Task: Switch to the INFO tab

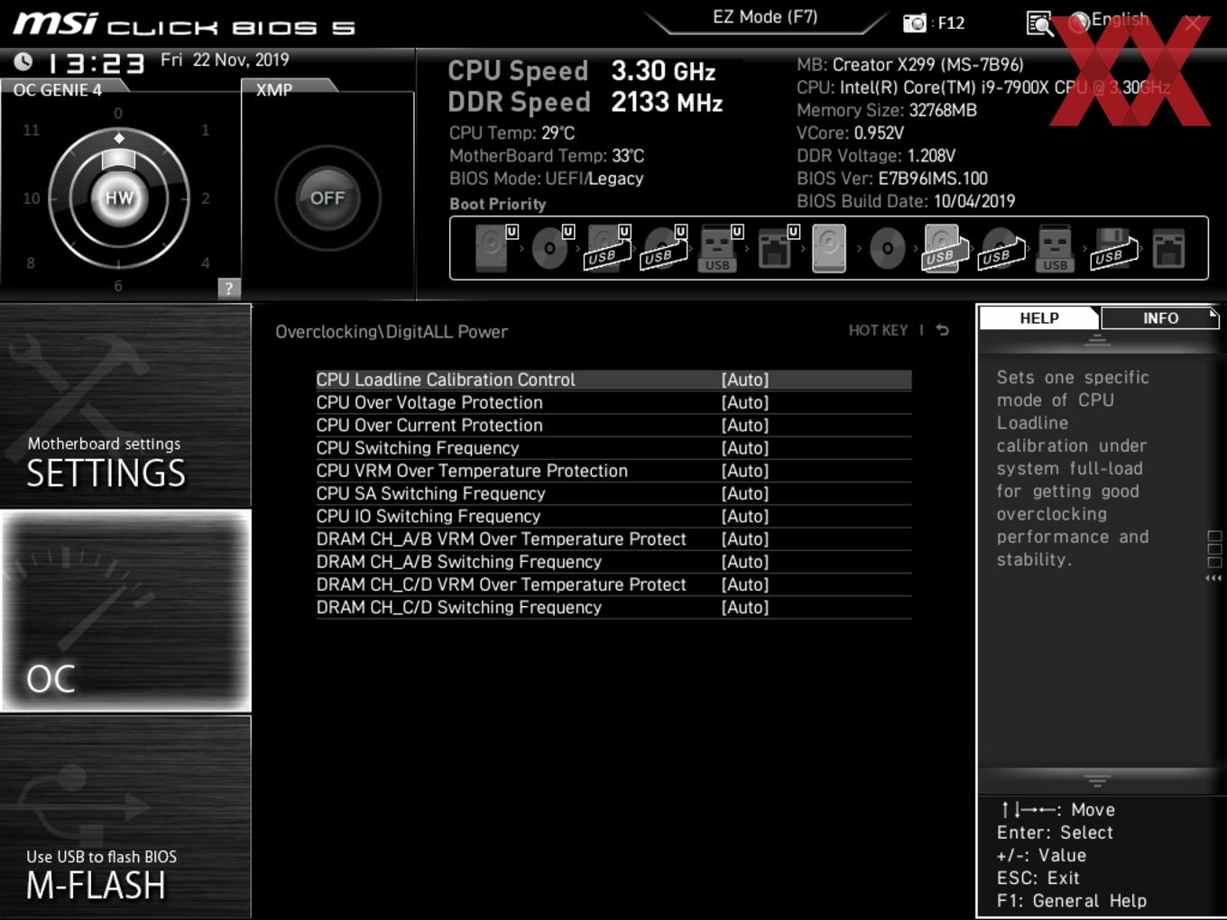Action: [1160, 318]
